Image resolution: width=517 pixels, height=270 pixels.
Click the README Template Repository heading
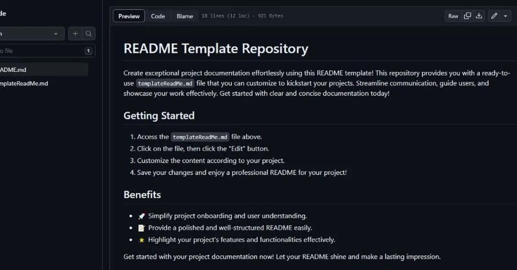click(x=216, y=49)
